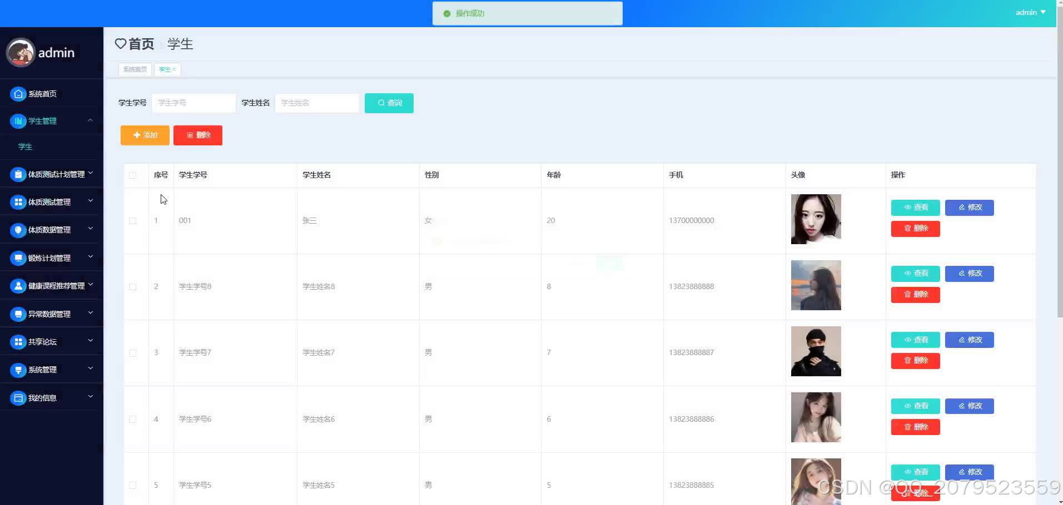Click the 系统首页 home icon in sidebar
1063x505 pixels.
click(18, 94)
